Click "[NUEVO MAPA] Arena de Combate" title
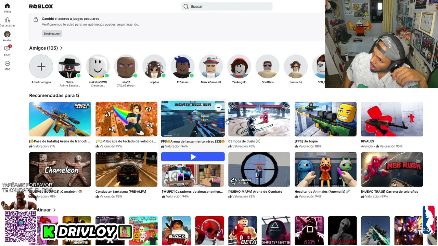This screenshot has height=246, width=438. [x=255, y=192]
